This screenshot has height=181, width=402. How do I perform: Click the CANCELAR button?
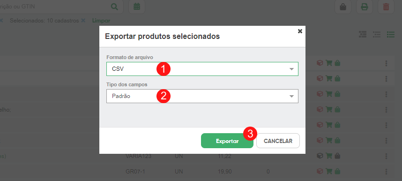278,141
